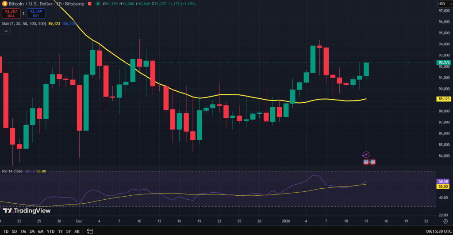
Task: Click the leftmost US flag economic event marker
Action: (366, 162)
